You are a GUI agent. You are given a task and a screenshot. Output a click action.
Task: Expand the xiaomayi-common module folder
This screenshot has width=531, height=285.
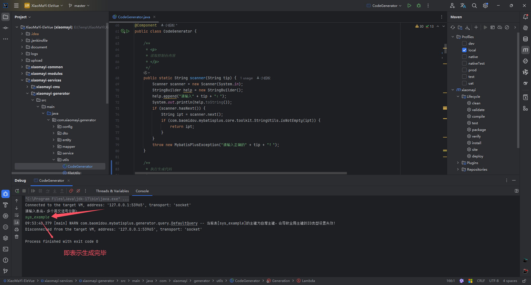[x=22, y=67]
